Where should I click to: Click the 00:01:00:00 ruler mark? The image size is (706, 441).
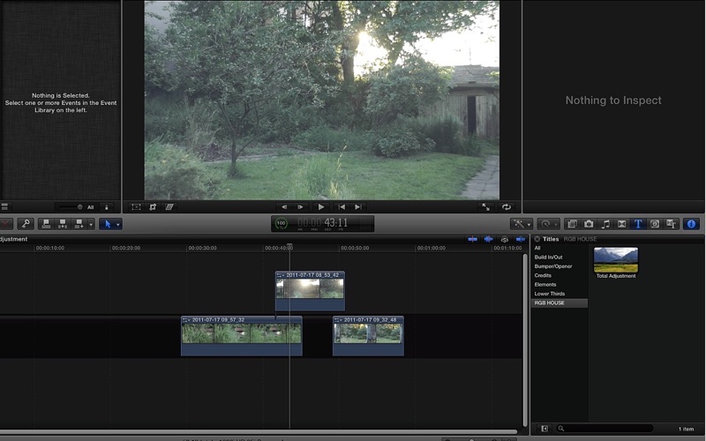[x=431, y=248]
